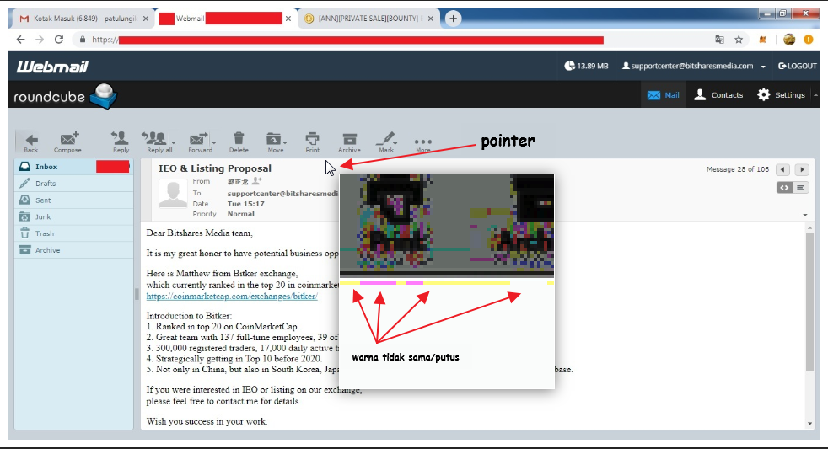Switch to plain text message view

(x=800, y=188)
